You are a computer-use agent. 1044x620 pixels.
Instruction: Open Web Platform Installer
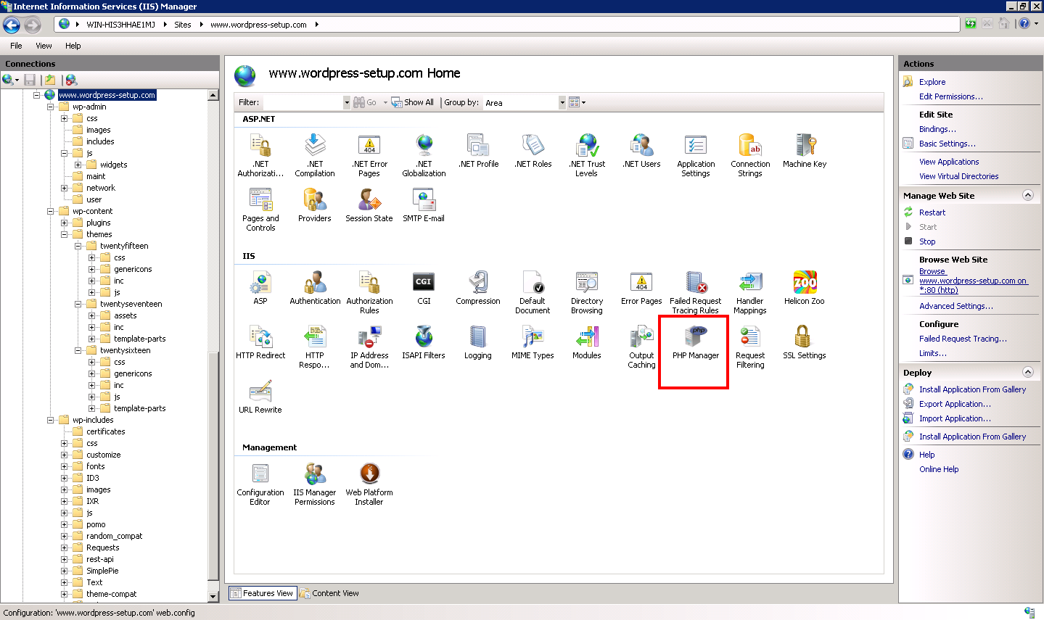pos(369,484)
